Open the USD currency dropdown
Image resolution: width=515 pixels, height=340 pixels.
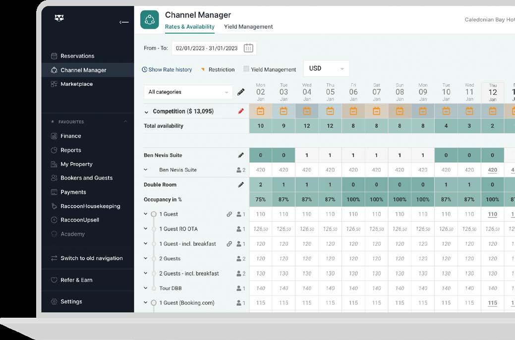(326, 69)
